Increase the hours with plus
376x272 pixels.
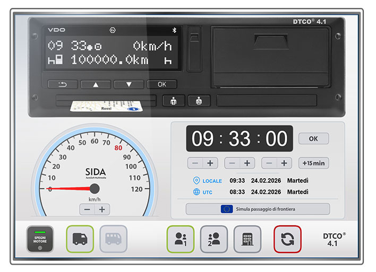210,163
